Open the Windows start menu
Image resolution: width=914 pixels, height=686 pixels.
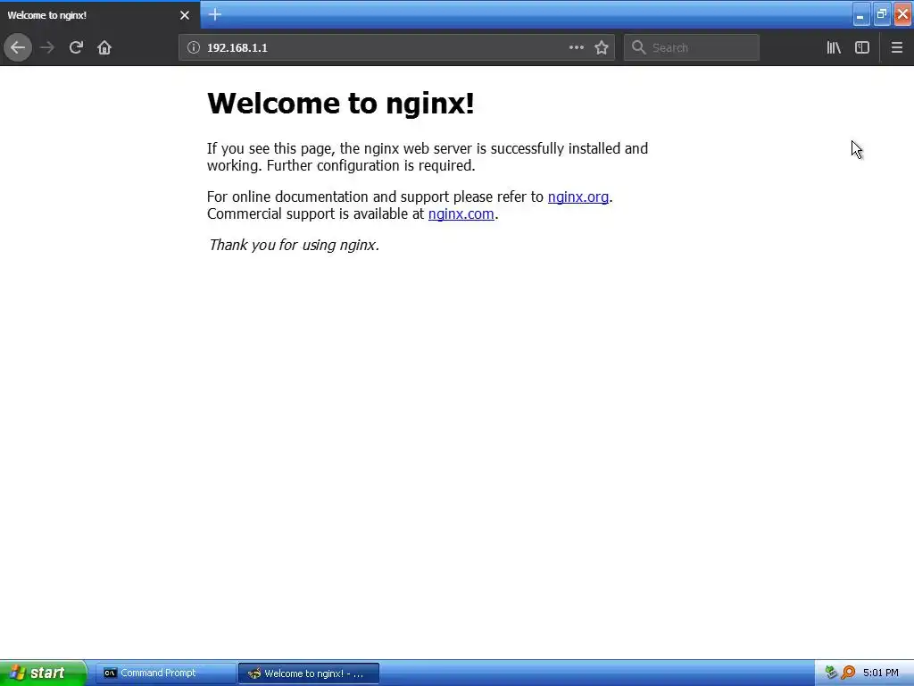[42, 673]
